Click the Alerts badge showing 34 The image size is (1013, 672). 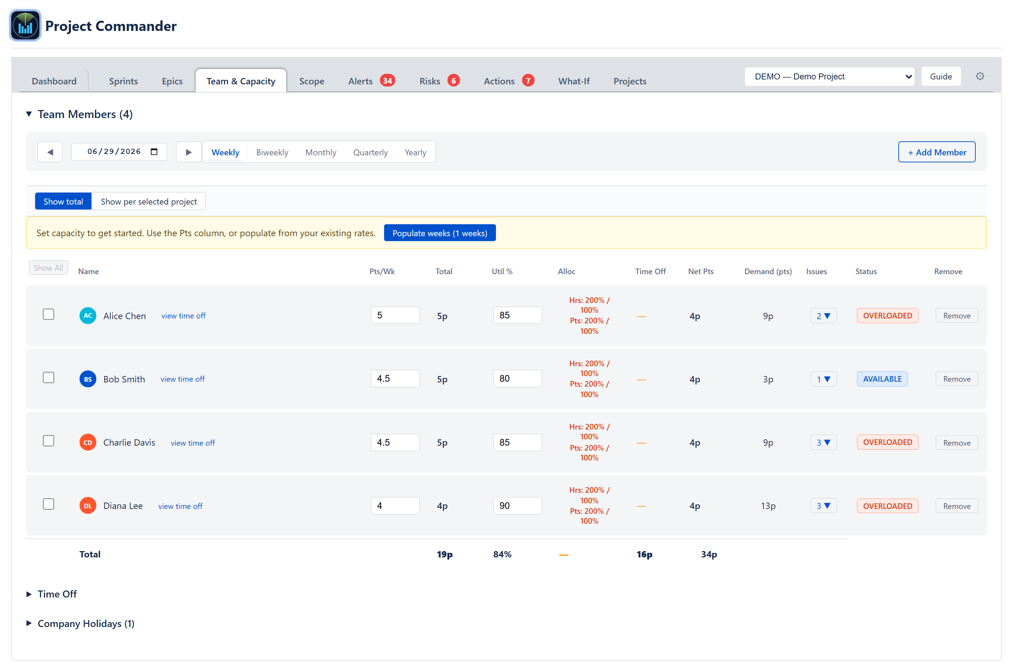(x=387, y=80)
